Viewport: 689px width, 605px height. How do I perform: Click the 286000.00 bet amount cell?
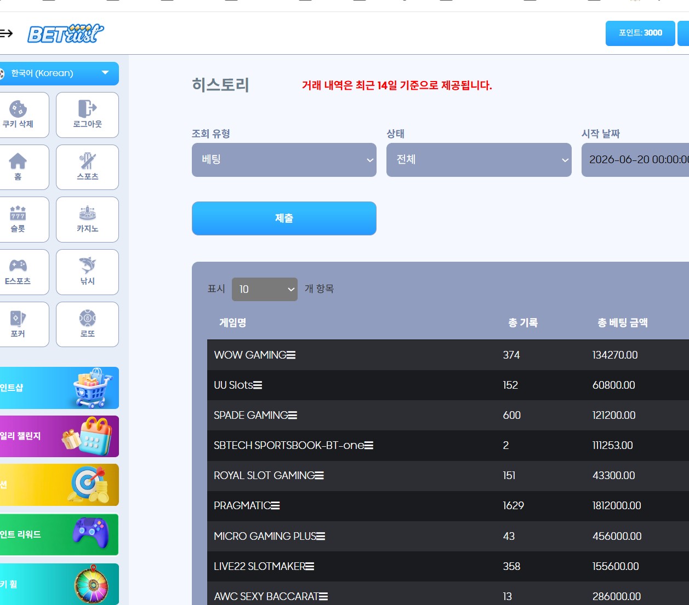(x=617, y=597)
